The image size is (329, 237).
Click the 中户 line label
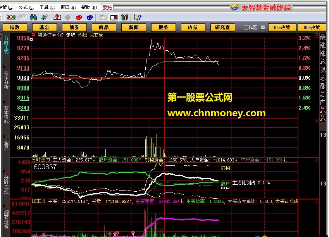[x=225, y=188]
